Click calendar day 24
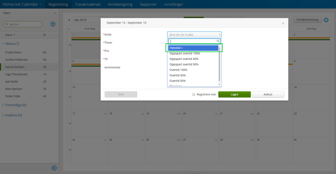Screen dimensions: 336x174 [90, 150]
